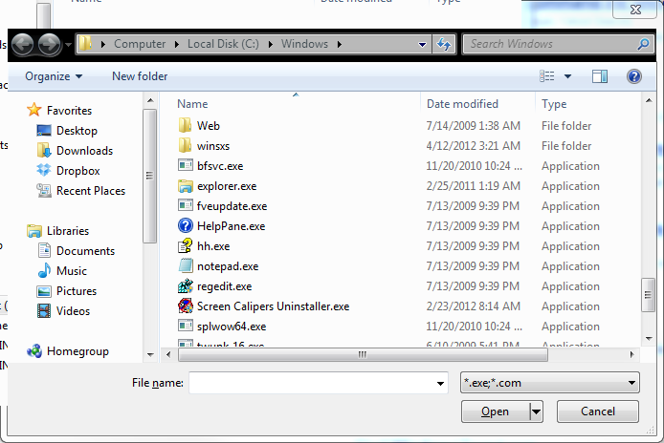Click file list scrollbar down arrow
Screen dimensions: 664x443
pos(649,339)
